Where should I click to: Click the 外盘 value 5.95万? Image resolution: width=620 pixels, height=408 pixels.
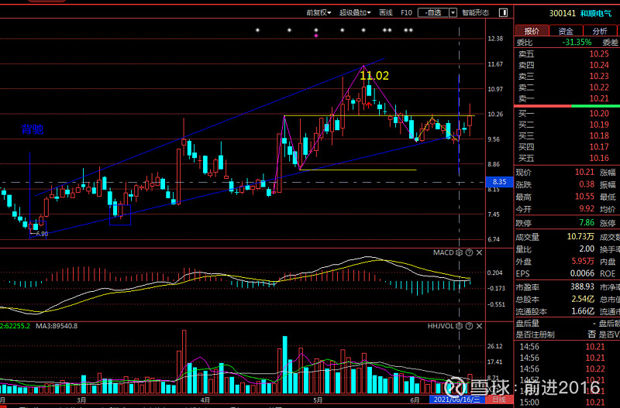(x=583, y=261)
